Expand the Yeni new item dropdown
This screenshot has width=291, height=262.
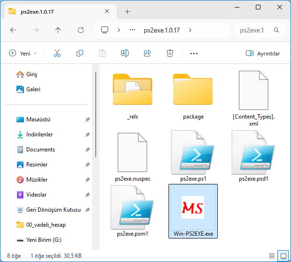(23, 54)
